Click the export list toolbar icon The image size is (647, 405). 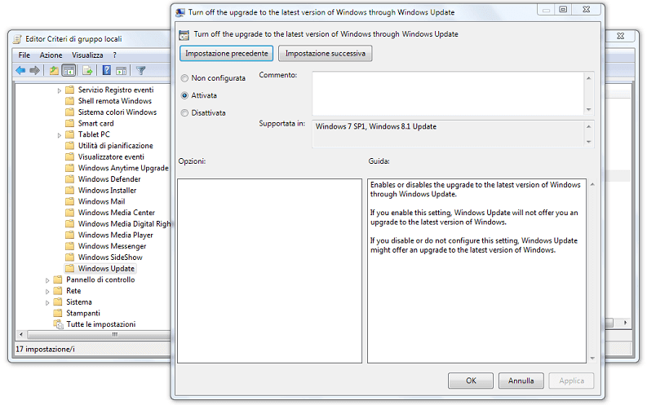point(87,70)
